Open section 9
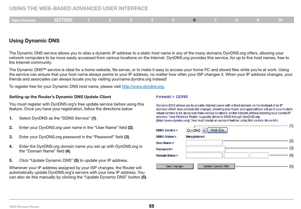 (258, 20)
